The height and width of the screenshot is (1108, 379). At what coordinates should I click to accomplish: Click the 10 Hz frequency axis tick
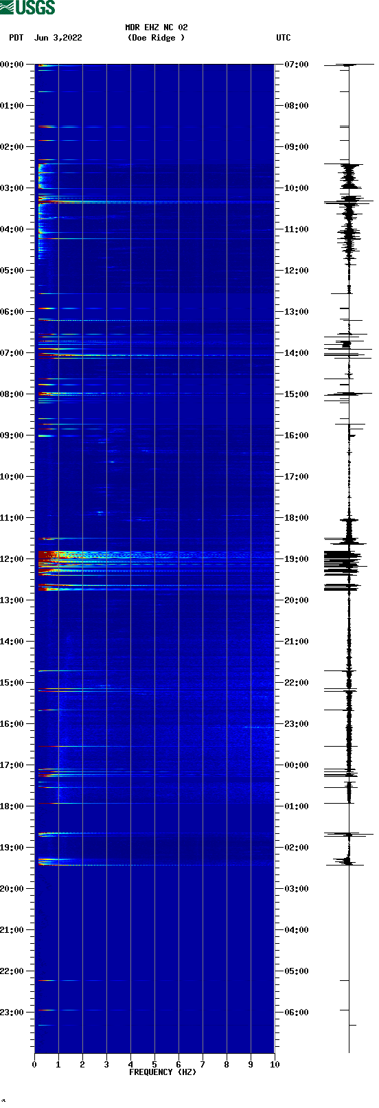click(x=275, y=1065)
